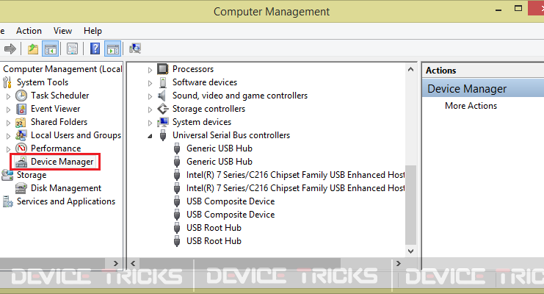Expand the Shared Folders node
Image resolution: width=544 pixels, height=294 pixels.
tap(8, 123)
